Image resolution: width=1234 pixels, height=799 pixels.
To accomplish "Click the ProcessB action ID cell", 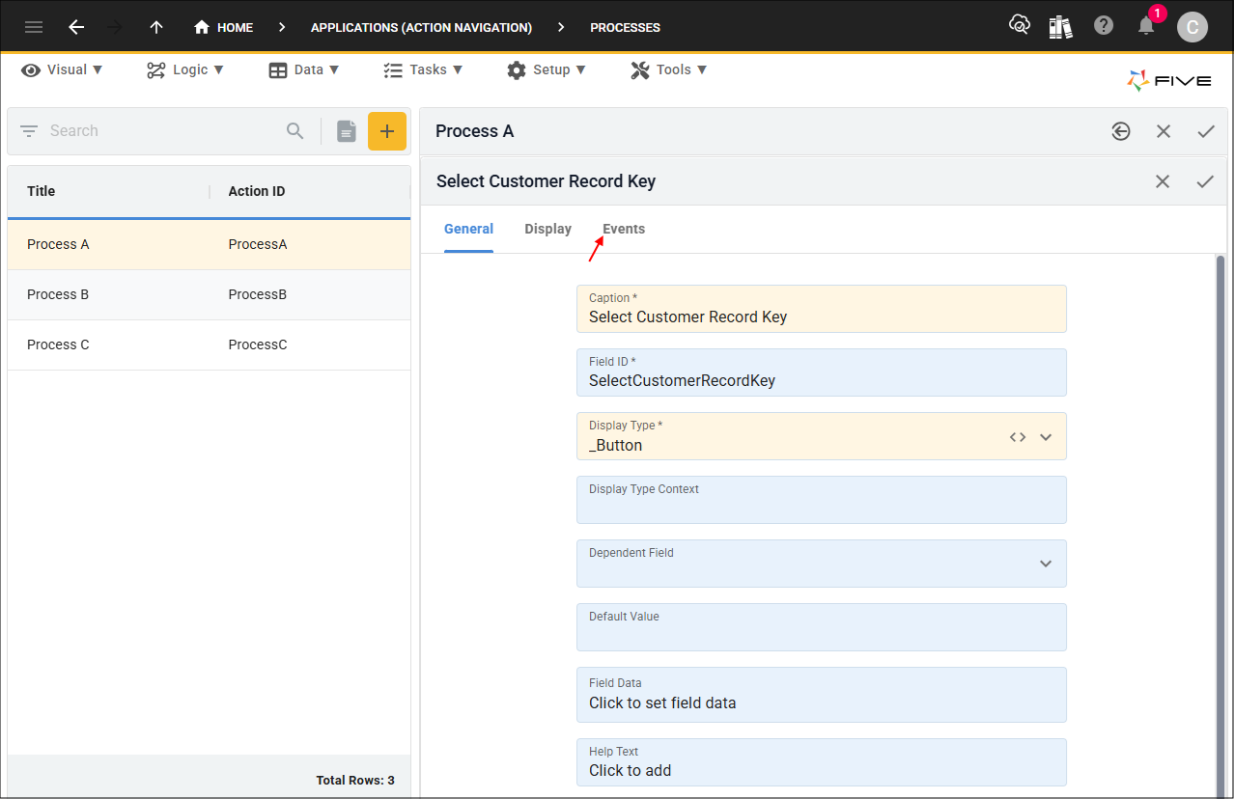I will point(258,294).
